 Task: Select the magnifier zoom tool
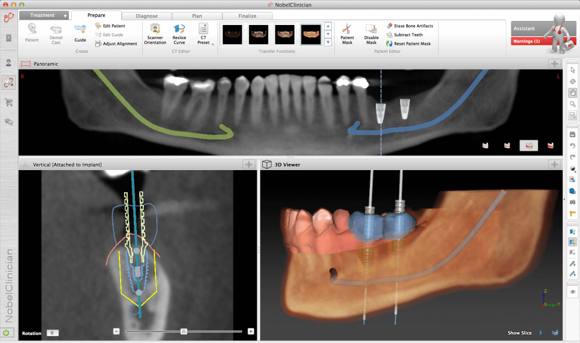tap(573, 104)
